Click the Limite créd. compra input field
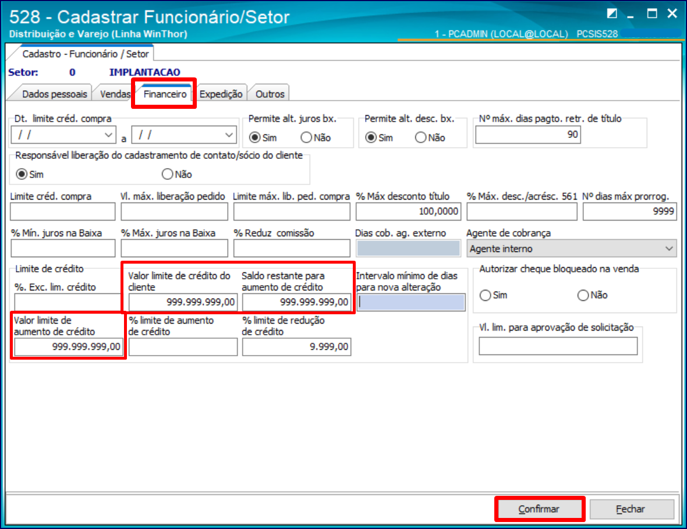This screenshot has width=687, height=529. (x=63, y=212)
